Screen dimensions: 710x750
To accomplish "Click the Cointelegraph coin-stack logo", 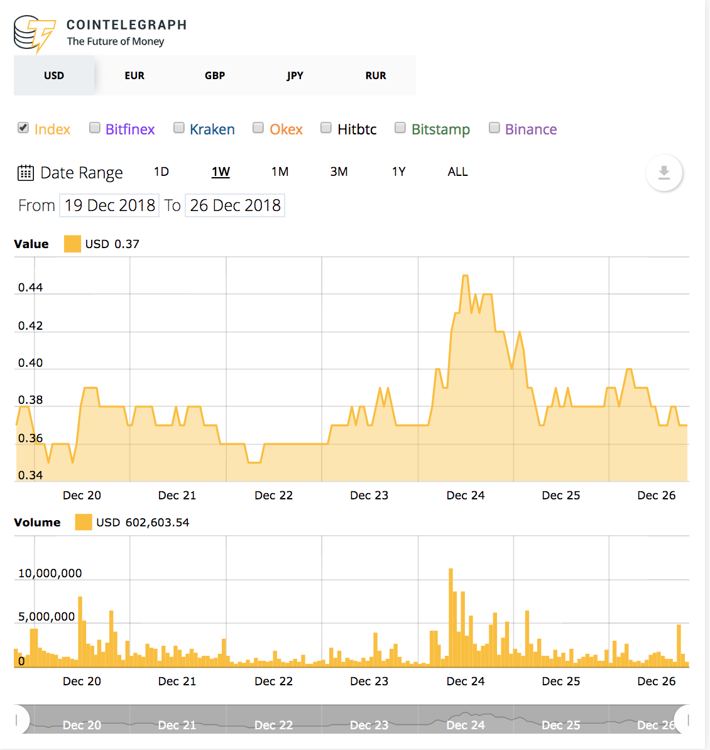I will pyautogui.click(x=35, y=34).
